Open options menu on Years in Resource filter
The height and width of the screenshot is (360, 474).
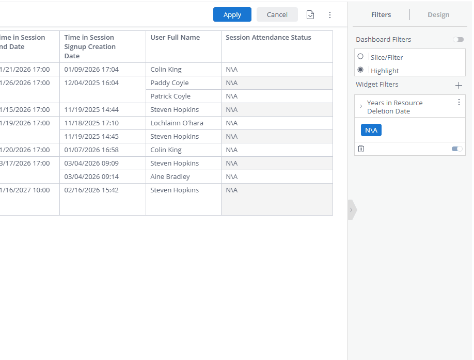pos(459,102)
